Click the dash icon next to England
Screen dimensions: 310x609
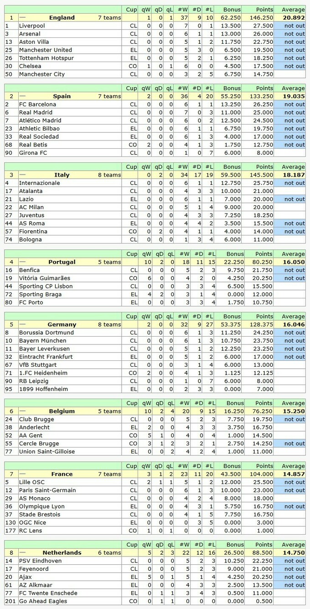pyautogui.click(x=22, y=17)
